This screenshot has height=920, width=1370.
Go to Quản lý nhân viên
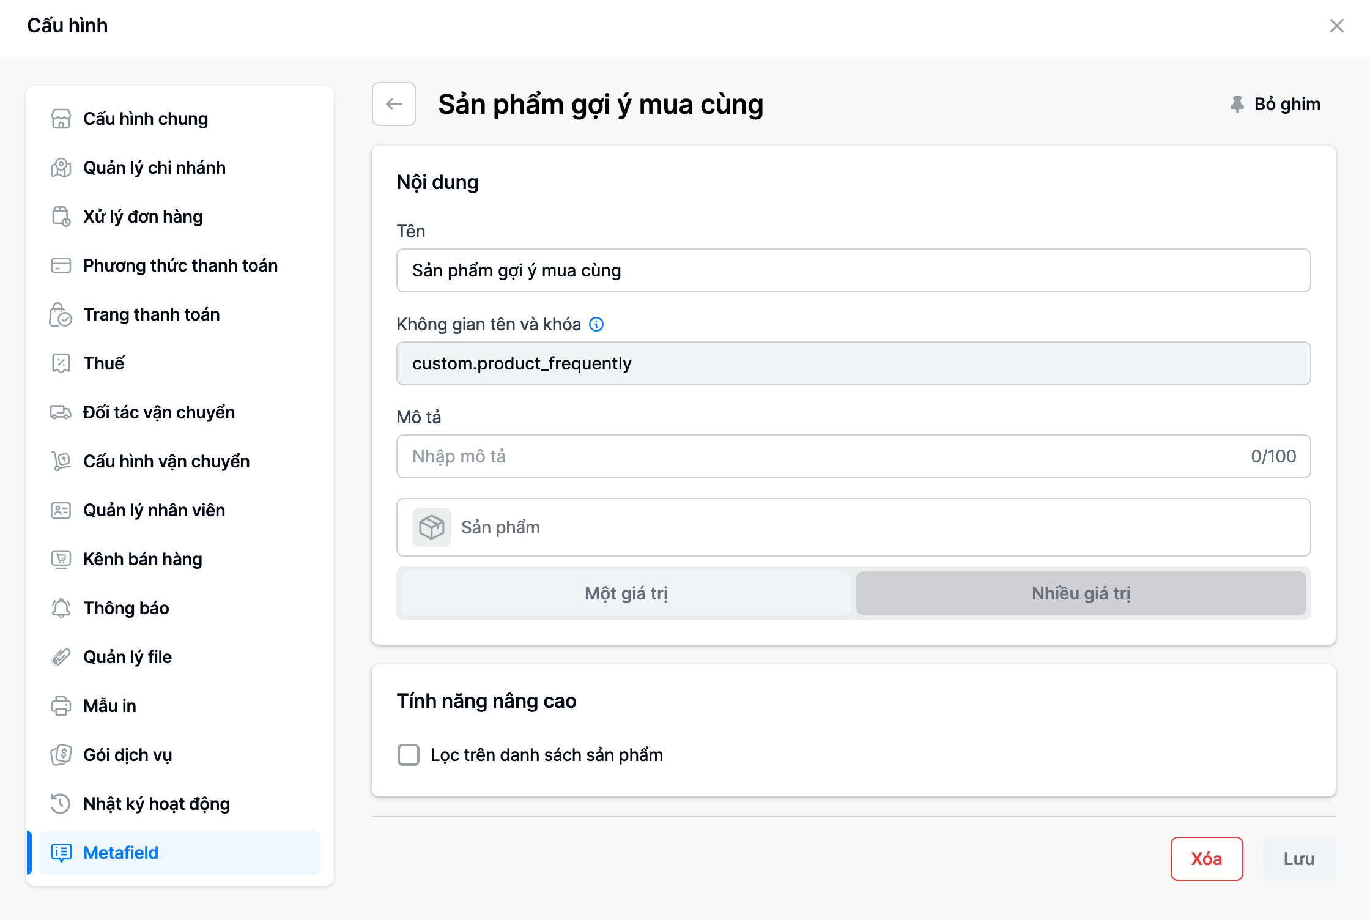pos(154,510)
